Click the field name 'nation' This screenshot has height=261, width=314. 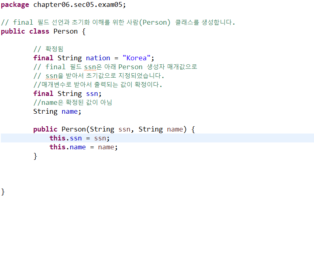tap(98, 58)
